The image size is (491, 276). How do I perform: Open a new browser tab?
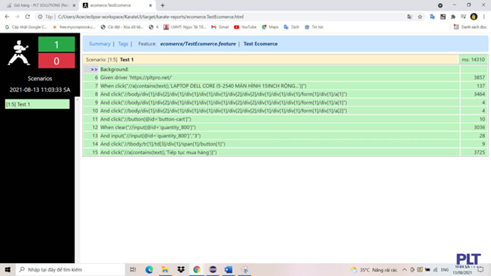tap(163, 5)
